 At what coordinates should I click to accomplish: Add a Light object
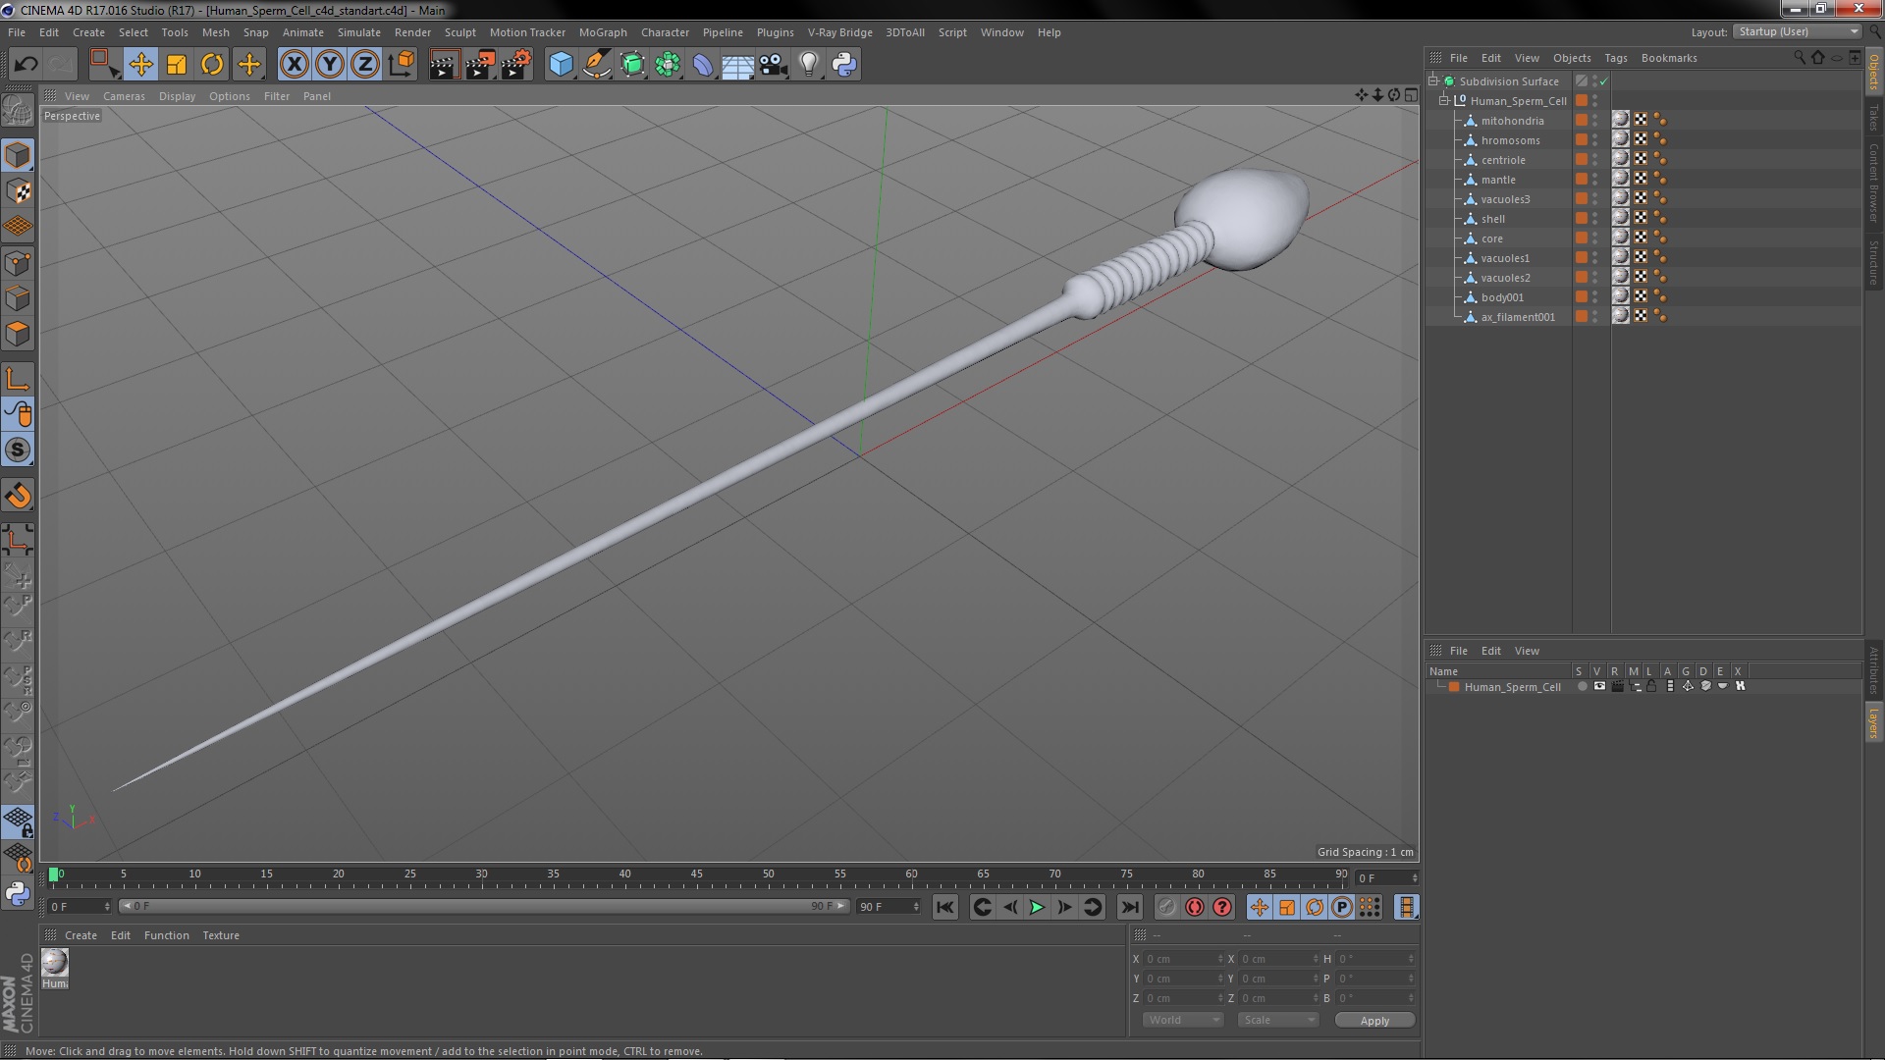point(809,65)
